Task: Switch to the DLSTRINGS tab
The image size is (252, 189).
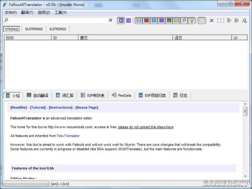Action: [34, 29]
